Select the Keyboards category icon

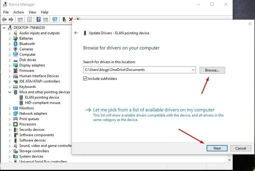coord(16,87)
